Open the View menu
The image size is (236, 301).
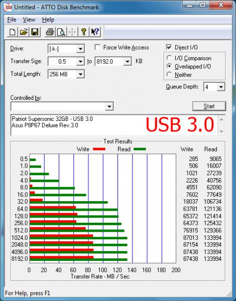click(x=29, y=20)
